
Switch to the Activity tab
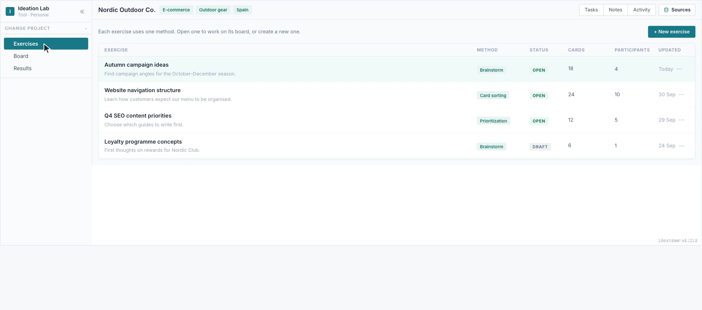pyautogui.click(x=641, y=10)
